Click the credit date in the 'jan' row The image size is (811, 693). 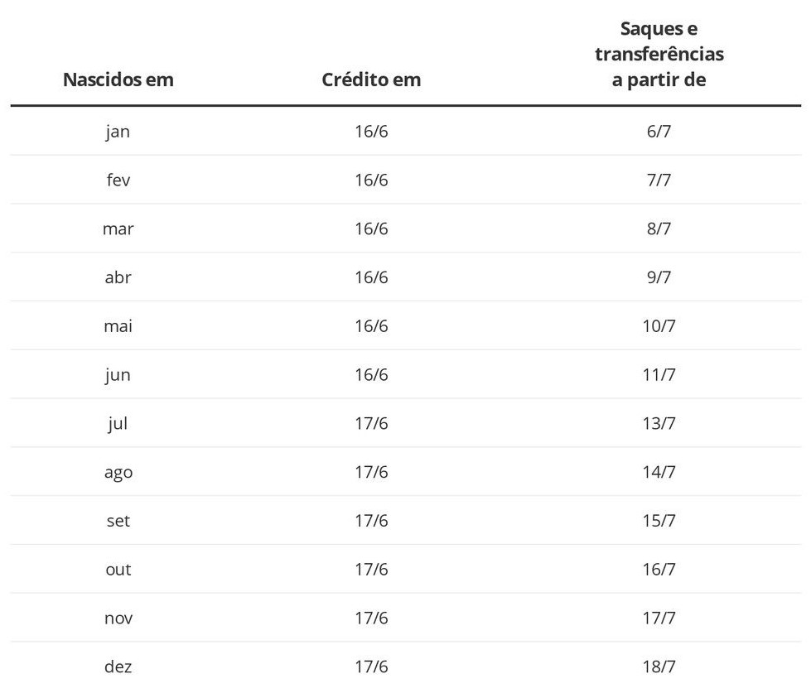371,132
